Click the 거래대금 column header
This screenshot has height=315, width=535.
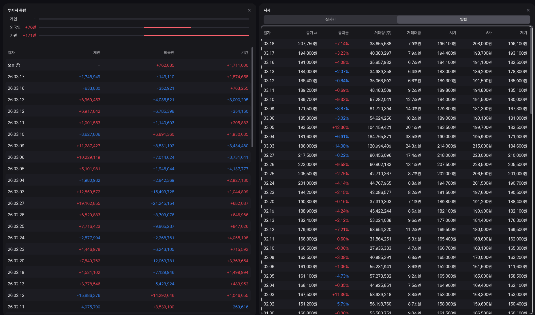click(414, 33)
